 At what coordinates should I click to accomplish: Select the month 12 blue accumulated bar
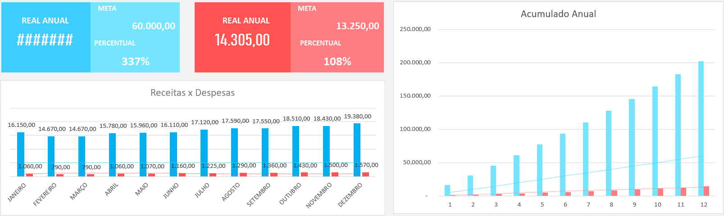pos(701,128)
